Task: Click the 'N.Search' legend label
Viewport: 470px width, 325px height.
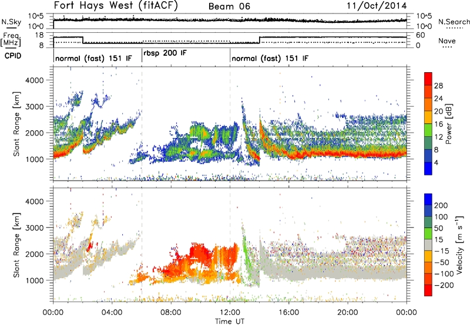Action: [454, 22]
